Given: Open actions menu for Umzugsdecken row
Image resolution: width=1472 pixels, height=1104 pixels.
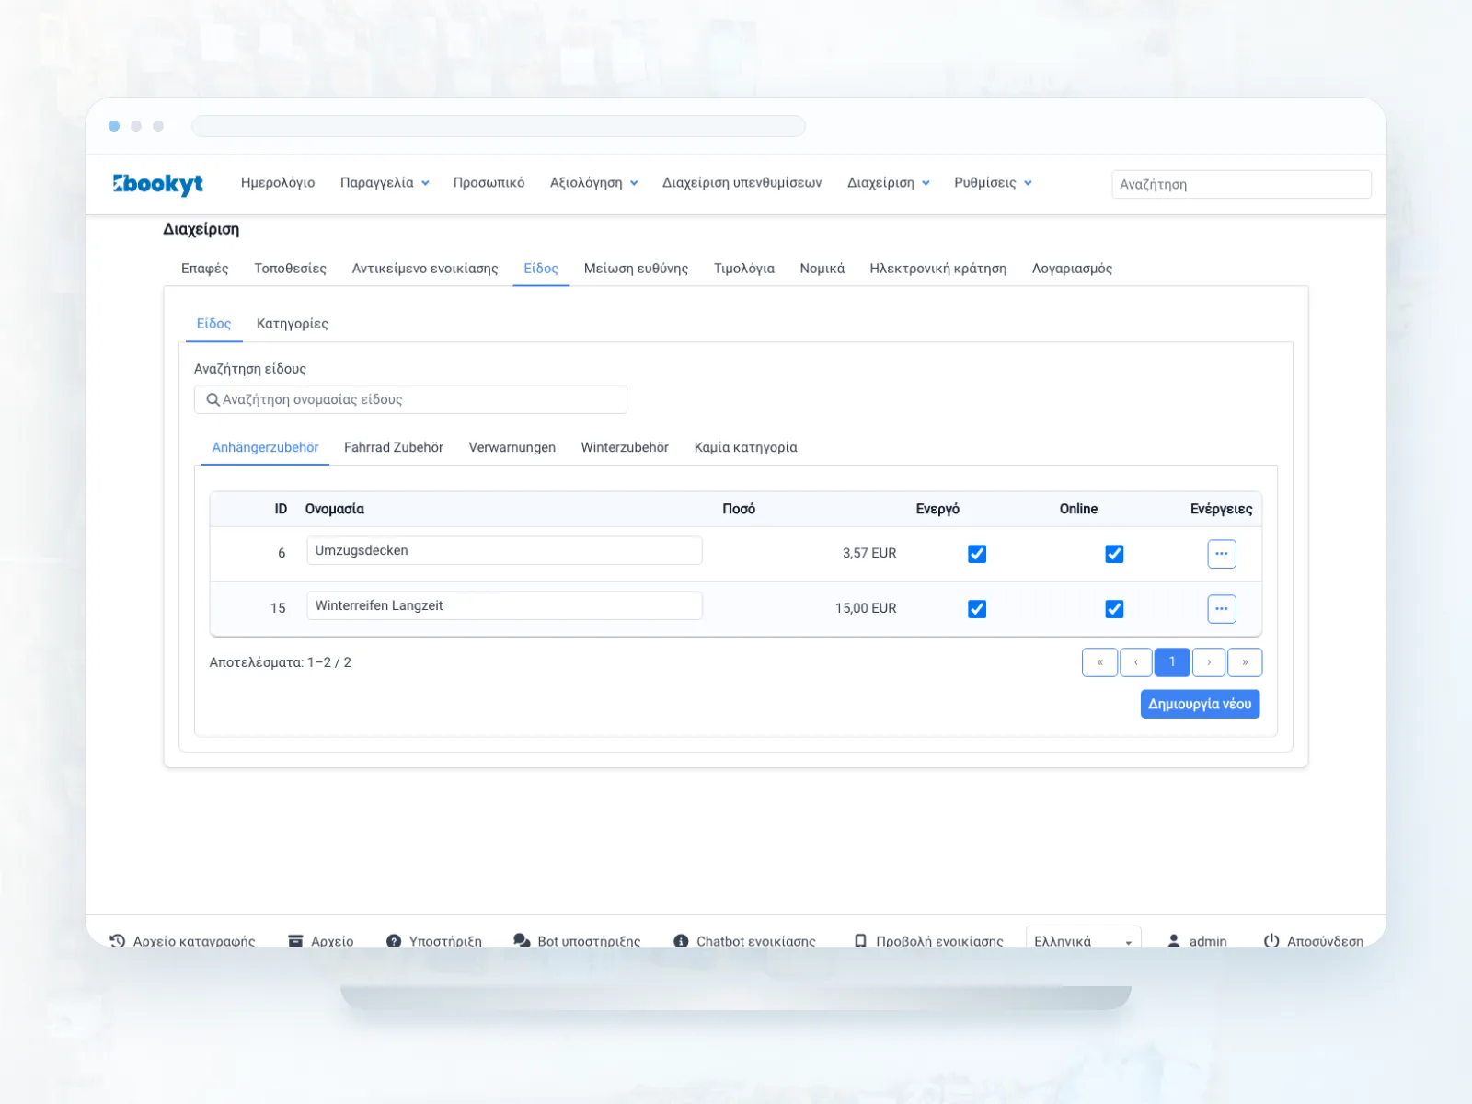Looking at the screenshot, I should point(1221,554).
